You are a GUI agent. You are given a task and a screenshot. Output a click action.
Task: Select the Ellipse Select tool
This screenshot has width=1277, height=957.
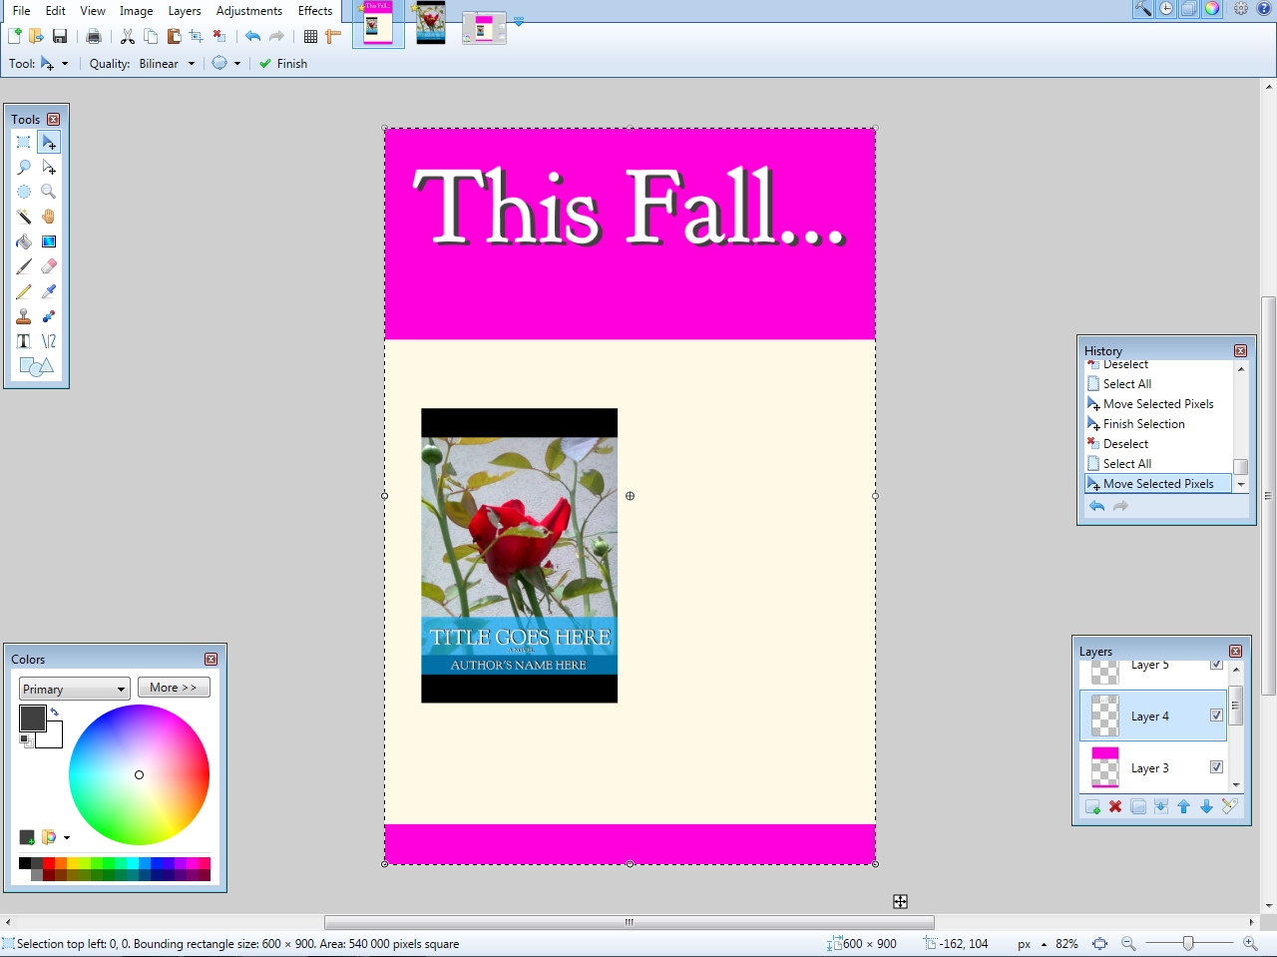tap(24, 192)
